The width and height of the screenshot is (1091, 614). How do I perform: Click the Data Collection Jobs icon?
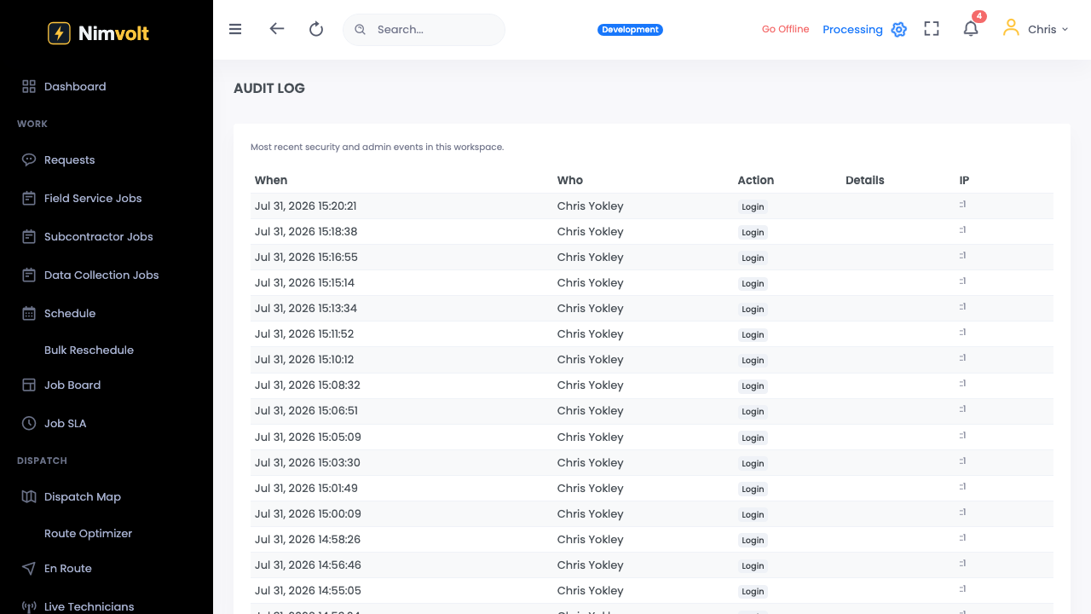point(29,275)
